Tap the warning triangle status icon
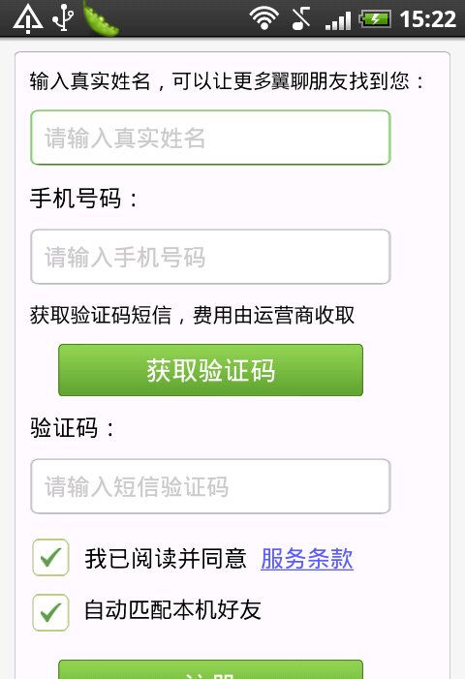 pos(28,18)
